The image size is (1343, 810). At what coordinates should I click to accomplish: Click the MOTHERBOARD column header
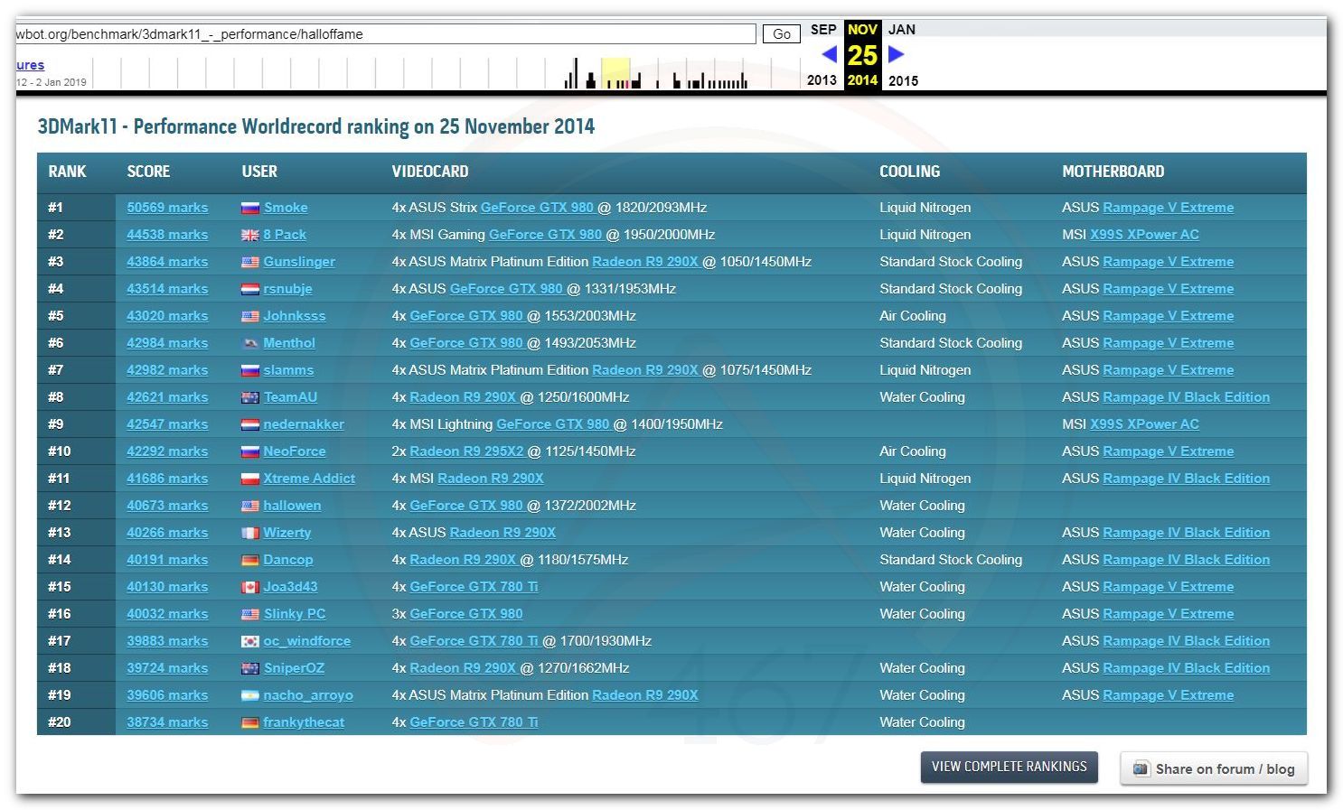click(1113, 172)
